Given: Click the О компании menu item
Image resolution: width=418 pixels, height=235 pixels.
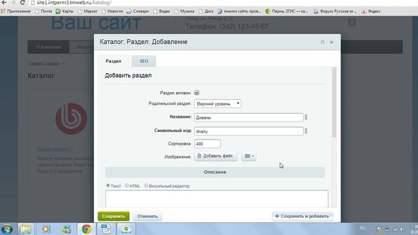Looking at the screenshot, I should (x=48, y=47).
